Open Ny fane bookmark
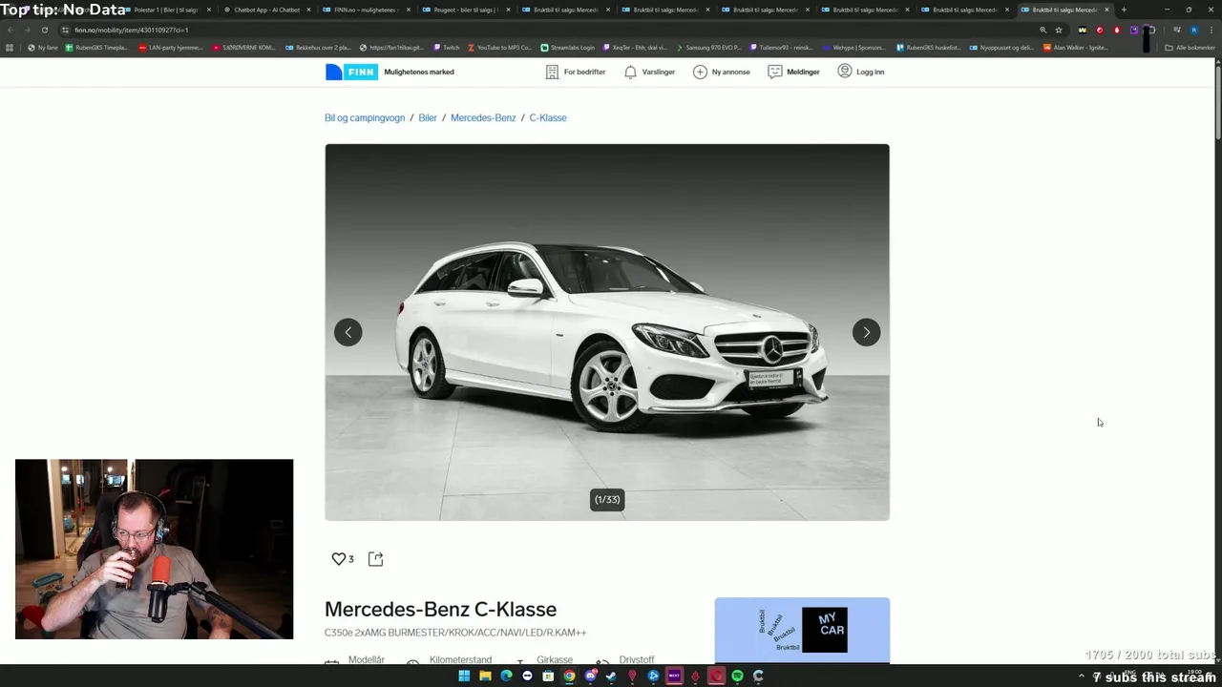This screenshot has height=687, width=1222. (x=43, y=47)
